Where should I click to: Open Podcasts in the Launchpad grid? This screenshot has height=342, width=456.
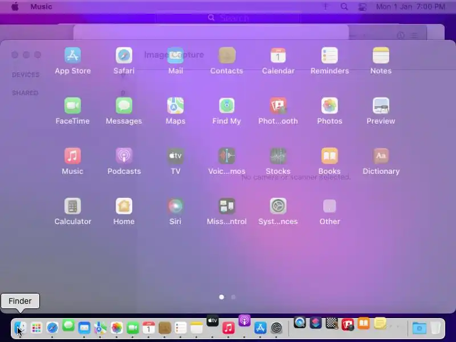click(124, 156)
